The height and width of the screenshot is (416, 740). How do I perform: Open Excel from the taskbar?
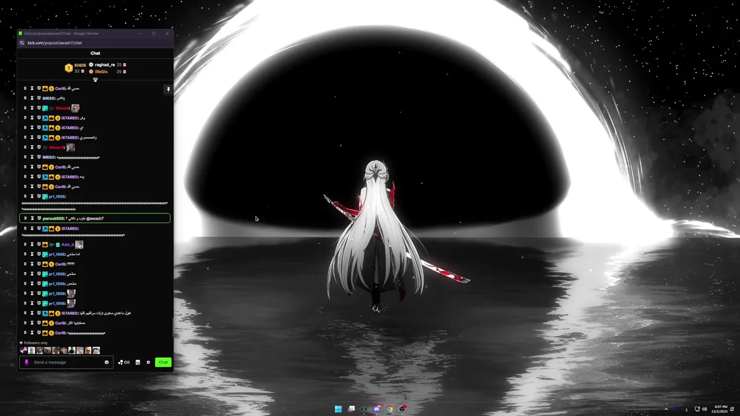tap(364, 409)
